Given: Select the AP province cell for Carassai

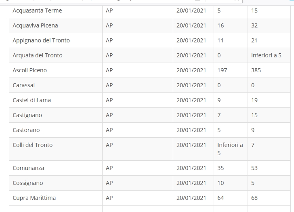Looking at the screenshot, I should coord(138,85).
